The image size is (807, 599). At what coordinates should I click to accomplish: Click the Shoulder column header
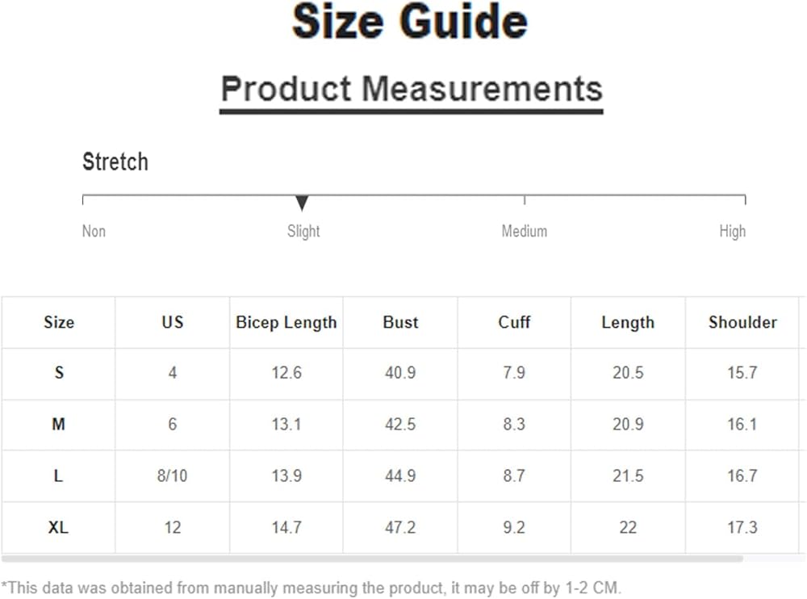742,322
